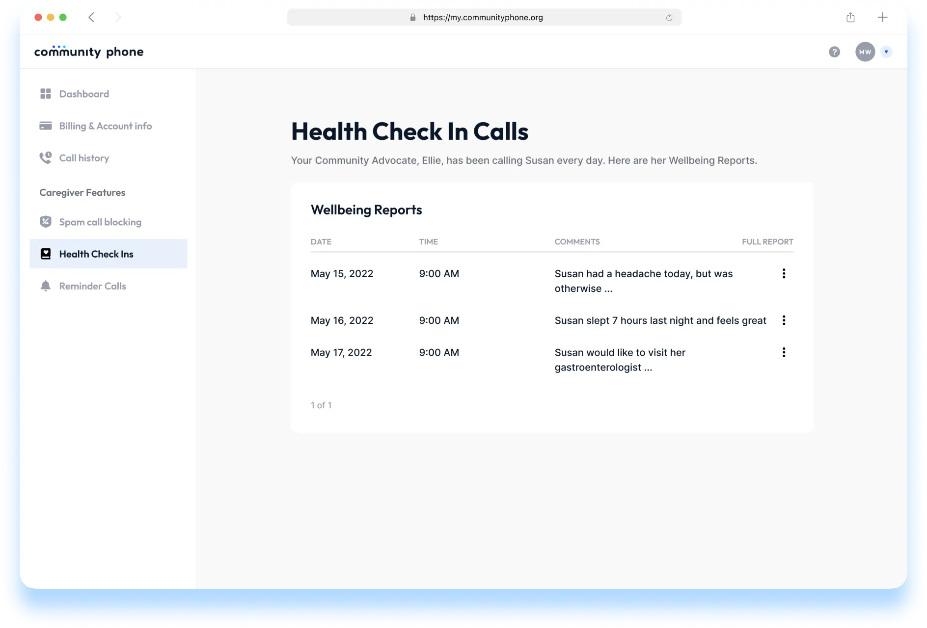This screenshot has width=927, height=628.
Task: Reload the page with refresh icon
Action: [x=669, y=18]
